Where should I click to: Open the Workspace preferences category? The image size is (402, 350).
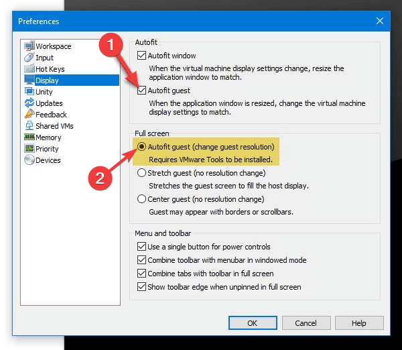pos(54,46)
